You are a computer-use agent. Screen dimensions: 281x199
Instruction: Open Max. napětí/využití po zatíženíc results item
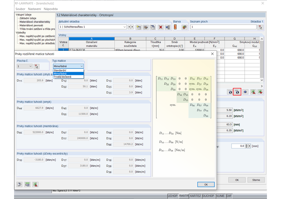point(37,36)
